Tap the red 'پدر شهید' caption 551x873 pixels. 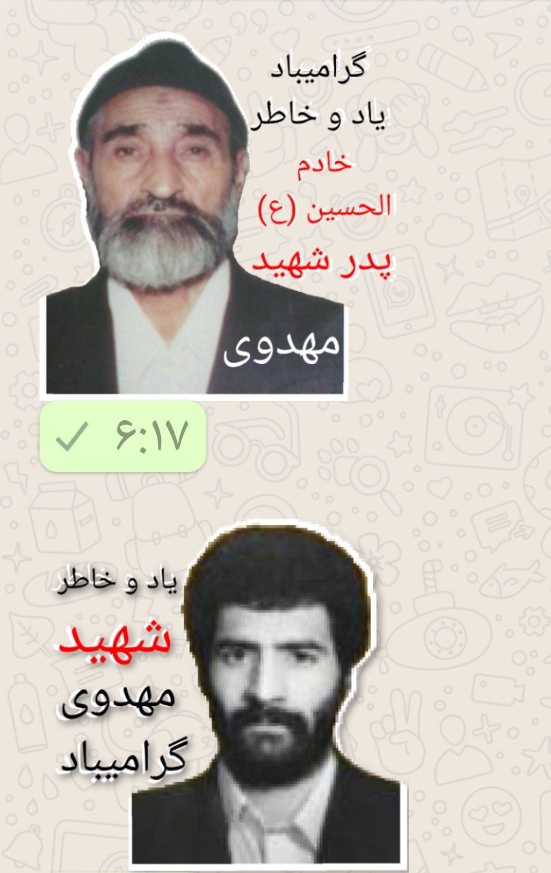[x=324, y=262]
